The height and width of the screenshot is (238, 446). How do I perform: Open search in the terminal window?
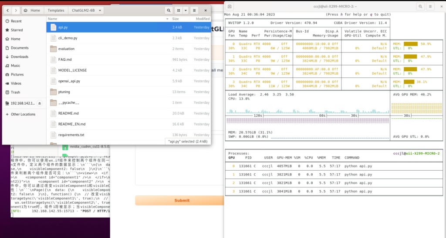pos(420,7)
